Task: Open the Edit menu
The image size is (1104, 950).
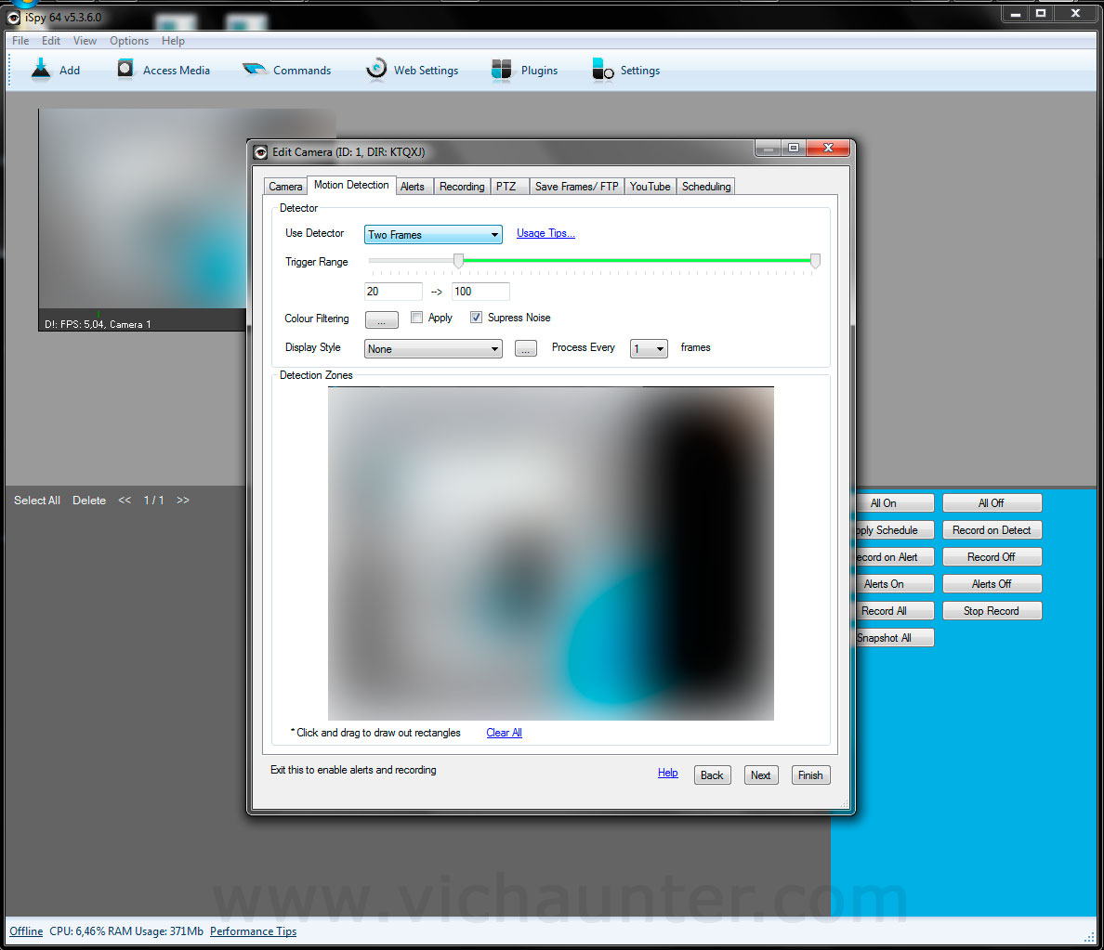Action: point(51,41)
